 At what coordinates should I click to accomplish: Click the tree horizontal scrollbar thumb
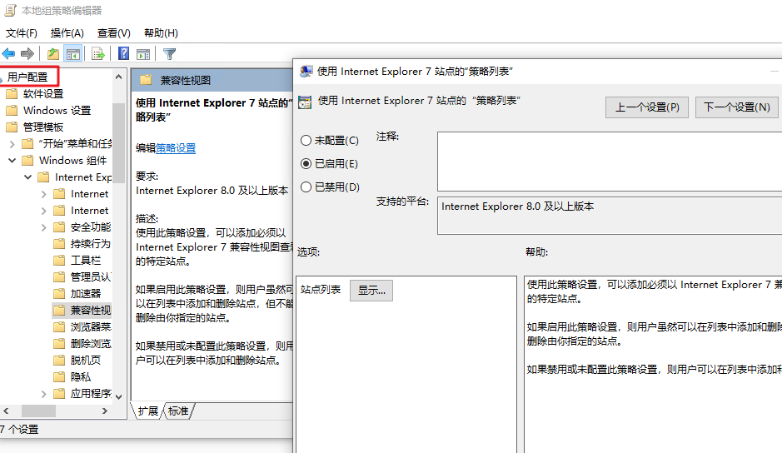click(39, 411)
